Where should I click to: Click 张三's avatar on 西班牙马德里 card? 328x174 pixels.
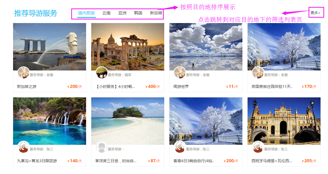258,147
